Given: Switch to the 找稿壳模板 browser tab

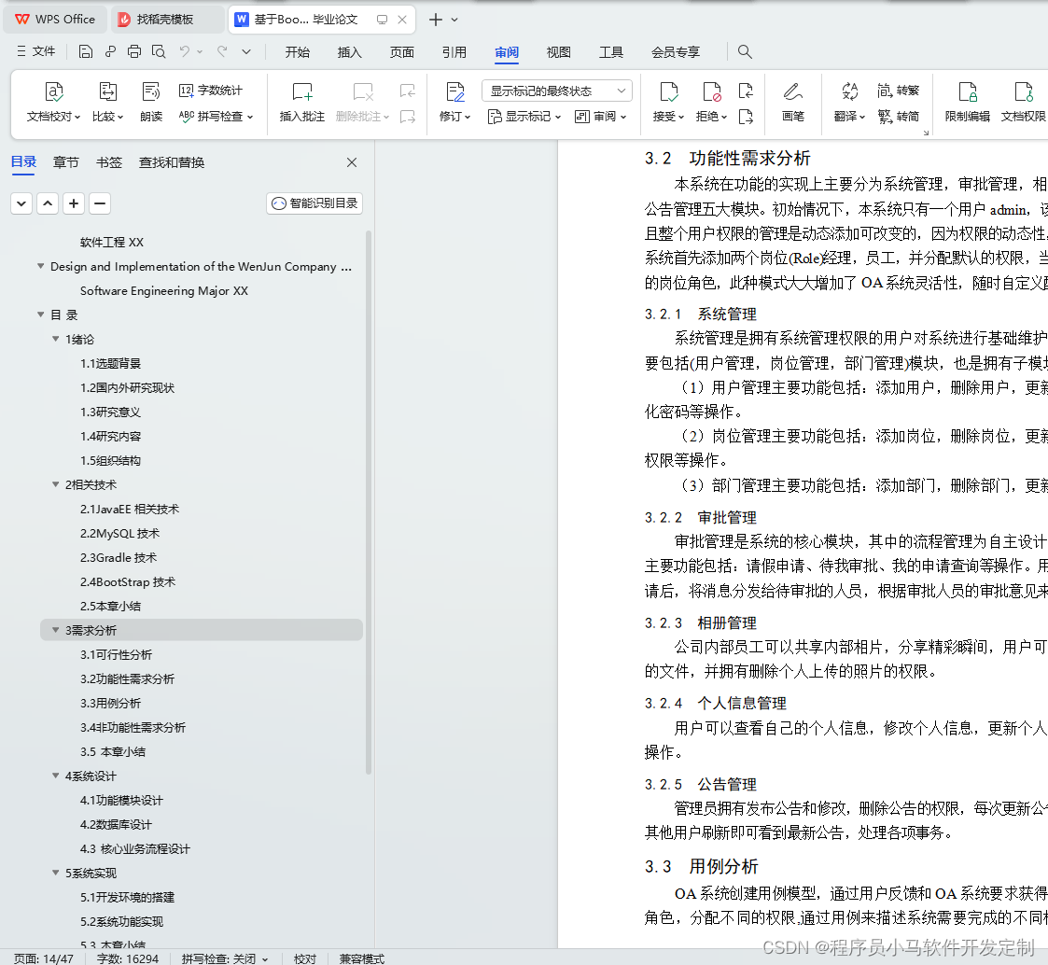Looking at the screenshot, I should click(168, 19).
